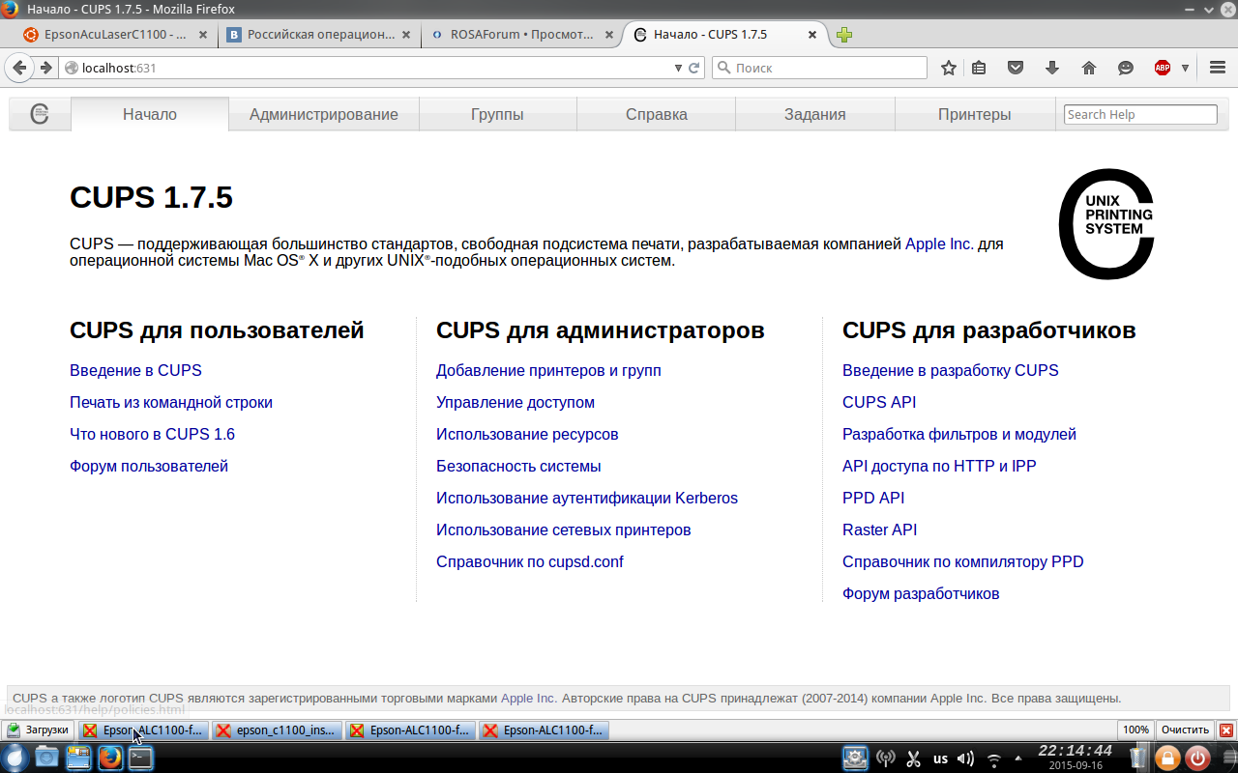Click the red power shutdown icon
Image resolution: width=1238 pixels, height=773 pixels.
click(1197, 758)
